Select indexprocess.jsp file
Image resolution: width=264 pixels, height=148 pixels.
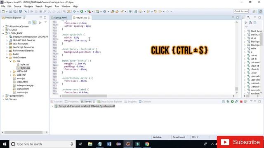pos(25,85)
